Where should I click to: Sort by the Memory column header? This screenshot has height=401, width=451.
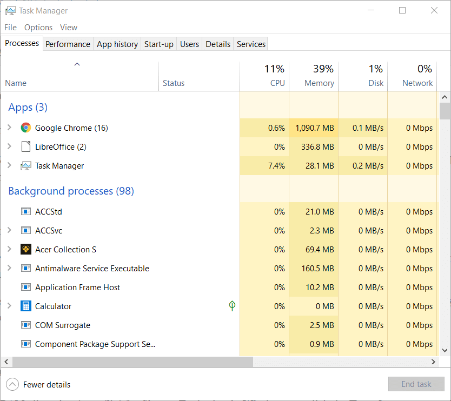tap(314, 76)
